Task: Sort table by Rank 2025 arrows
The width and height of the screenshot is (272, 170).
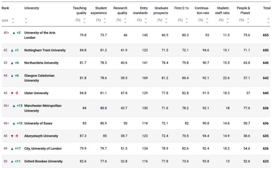Action: point(13,21)
